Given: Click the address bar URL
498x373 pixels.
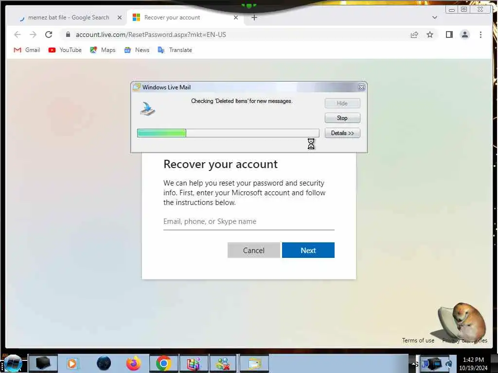Looking at the screenshot, I should click(151, 34).
